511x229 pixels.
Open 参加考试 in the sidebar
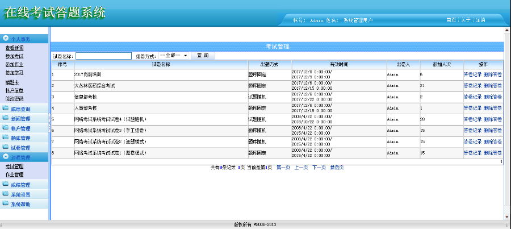[14, 56]
